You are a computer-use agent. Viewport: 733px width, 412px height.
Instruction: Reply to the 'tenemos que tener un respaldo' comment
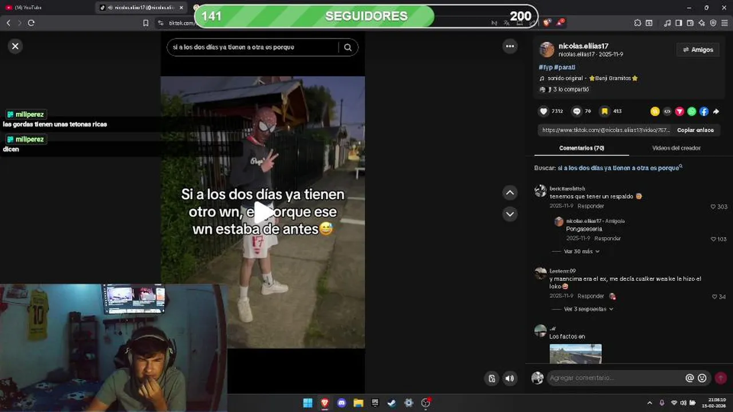coord(590,206)
